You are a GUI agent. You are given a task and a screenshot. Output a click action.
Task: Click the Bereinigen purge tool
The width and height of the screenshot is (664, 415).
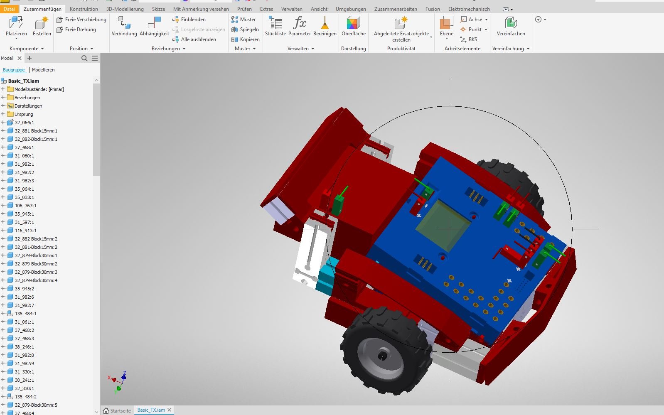click(x=325, y=27)
